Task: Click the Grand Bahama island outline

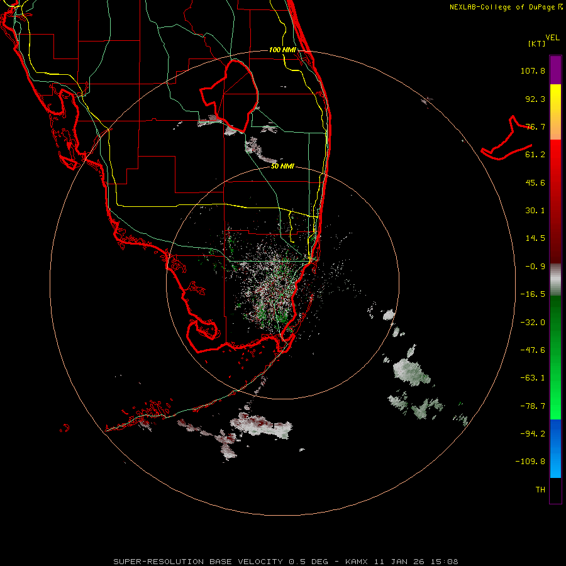Action: (506, 138)
